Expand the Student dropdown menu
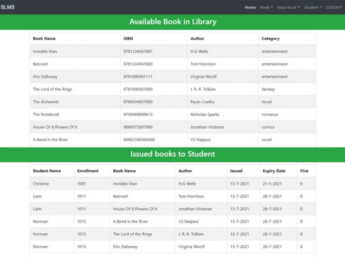 [x=313, y=7]
